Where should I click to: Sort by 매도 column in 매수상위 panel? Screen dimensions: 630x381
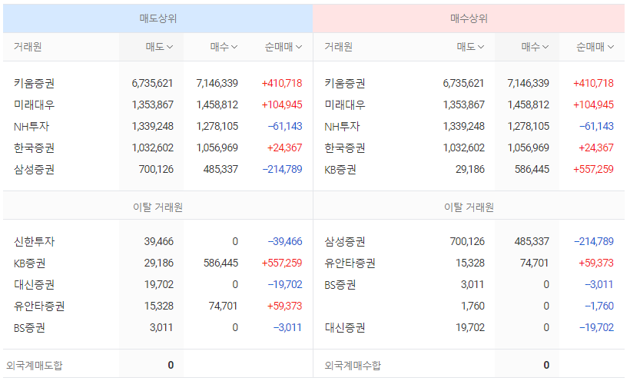click(x=470, y=47)
